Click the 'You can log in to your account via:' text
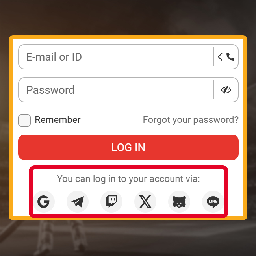The width and height of the screenshot is (256, 256). 128,179
